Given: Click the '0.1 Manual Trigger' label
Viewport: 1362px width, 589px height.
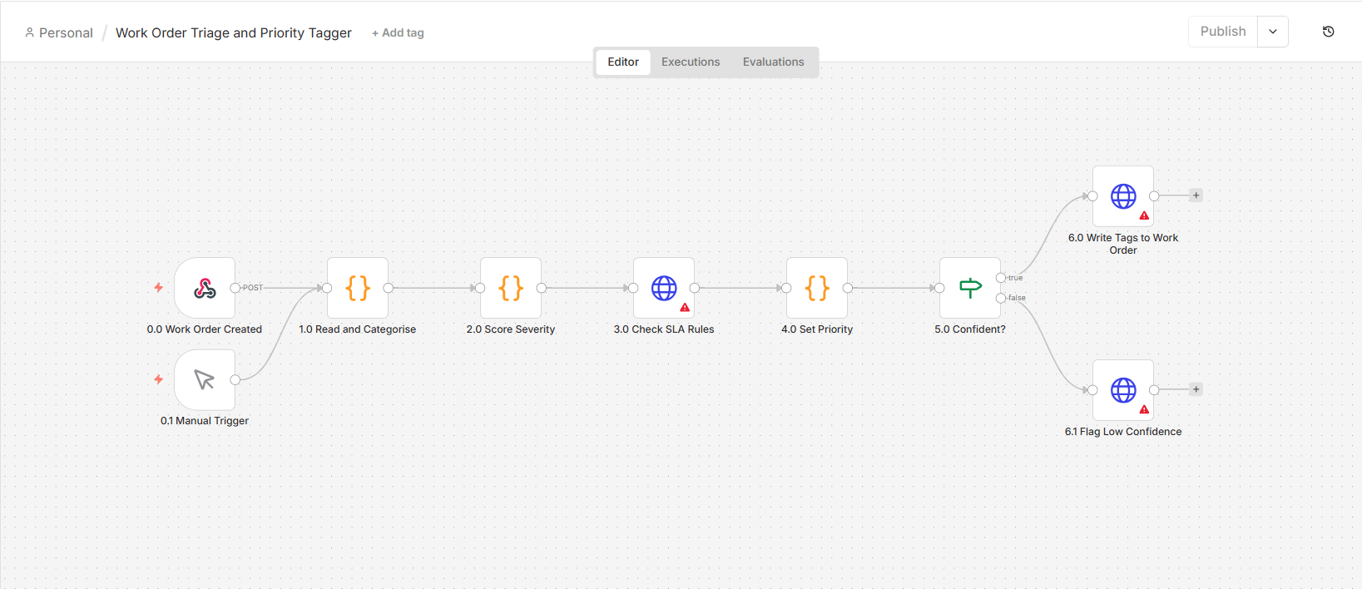Looking at the screenshot, I should tap(205, 421).
